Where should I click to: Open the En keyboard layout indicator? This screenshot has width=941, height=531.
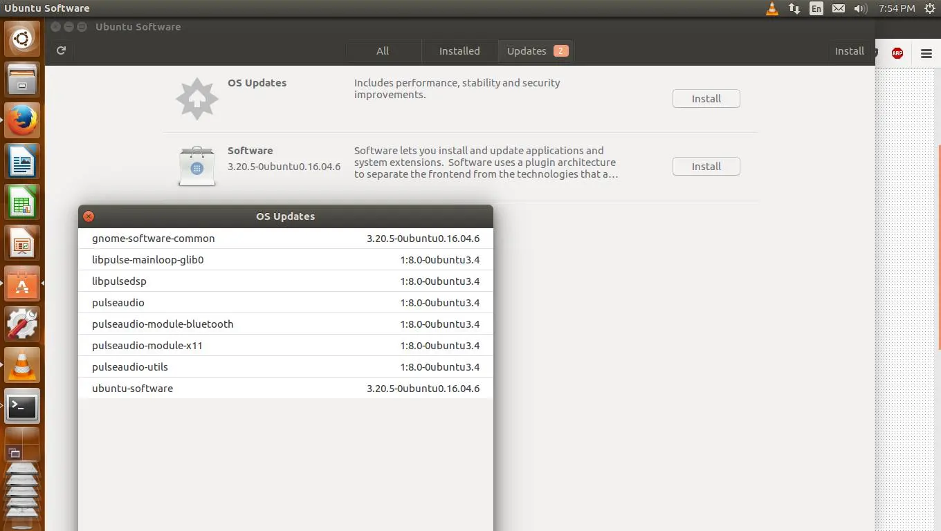click(816, 8)
